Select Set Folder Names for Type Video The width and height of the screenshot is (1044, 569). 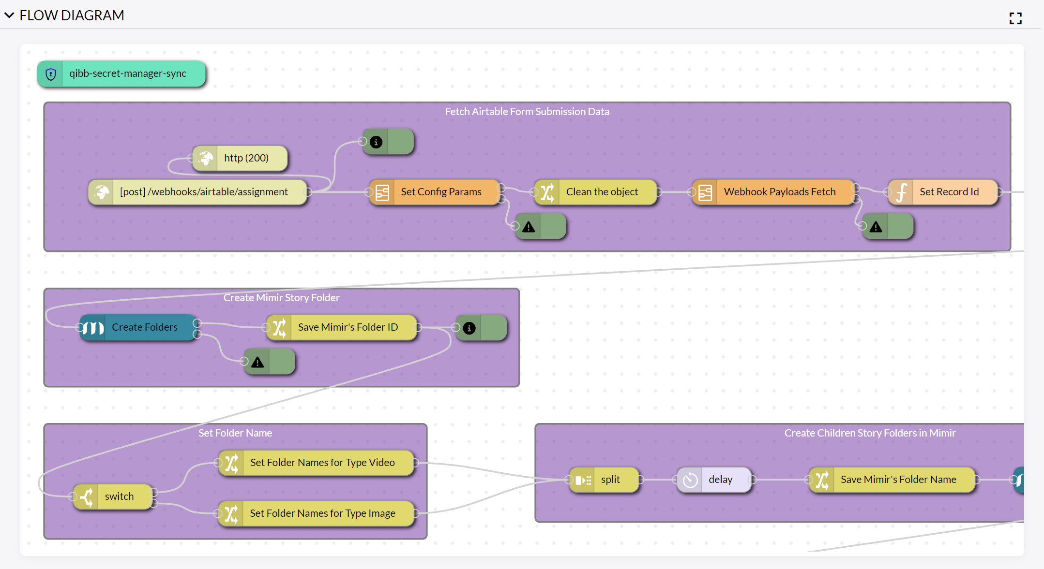click(322, 463)
